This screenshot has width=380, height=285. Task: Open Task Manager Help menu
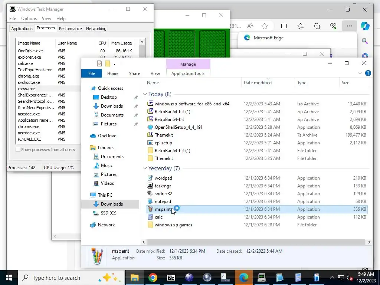[61, 19]
